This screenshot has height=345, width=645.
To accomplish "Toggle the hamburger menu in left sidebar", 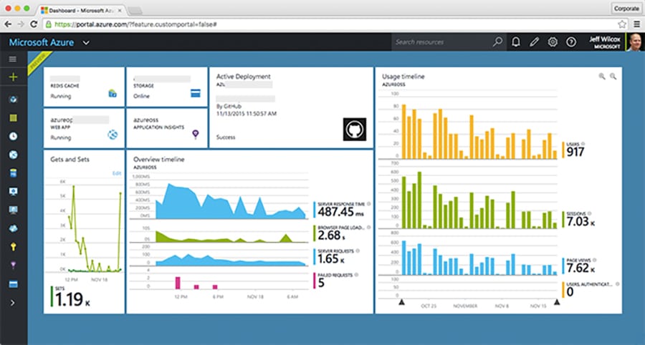I will click(13, 59).
